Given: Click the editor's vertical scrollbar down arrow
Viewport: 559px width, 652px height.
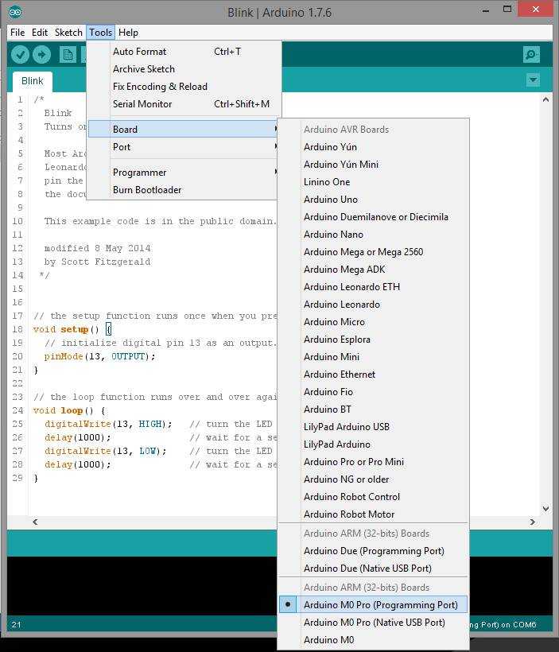Looking at the screenshot, I should coord(545,509).
